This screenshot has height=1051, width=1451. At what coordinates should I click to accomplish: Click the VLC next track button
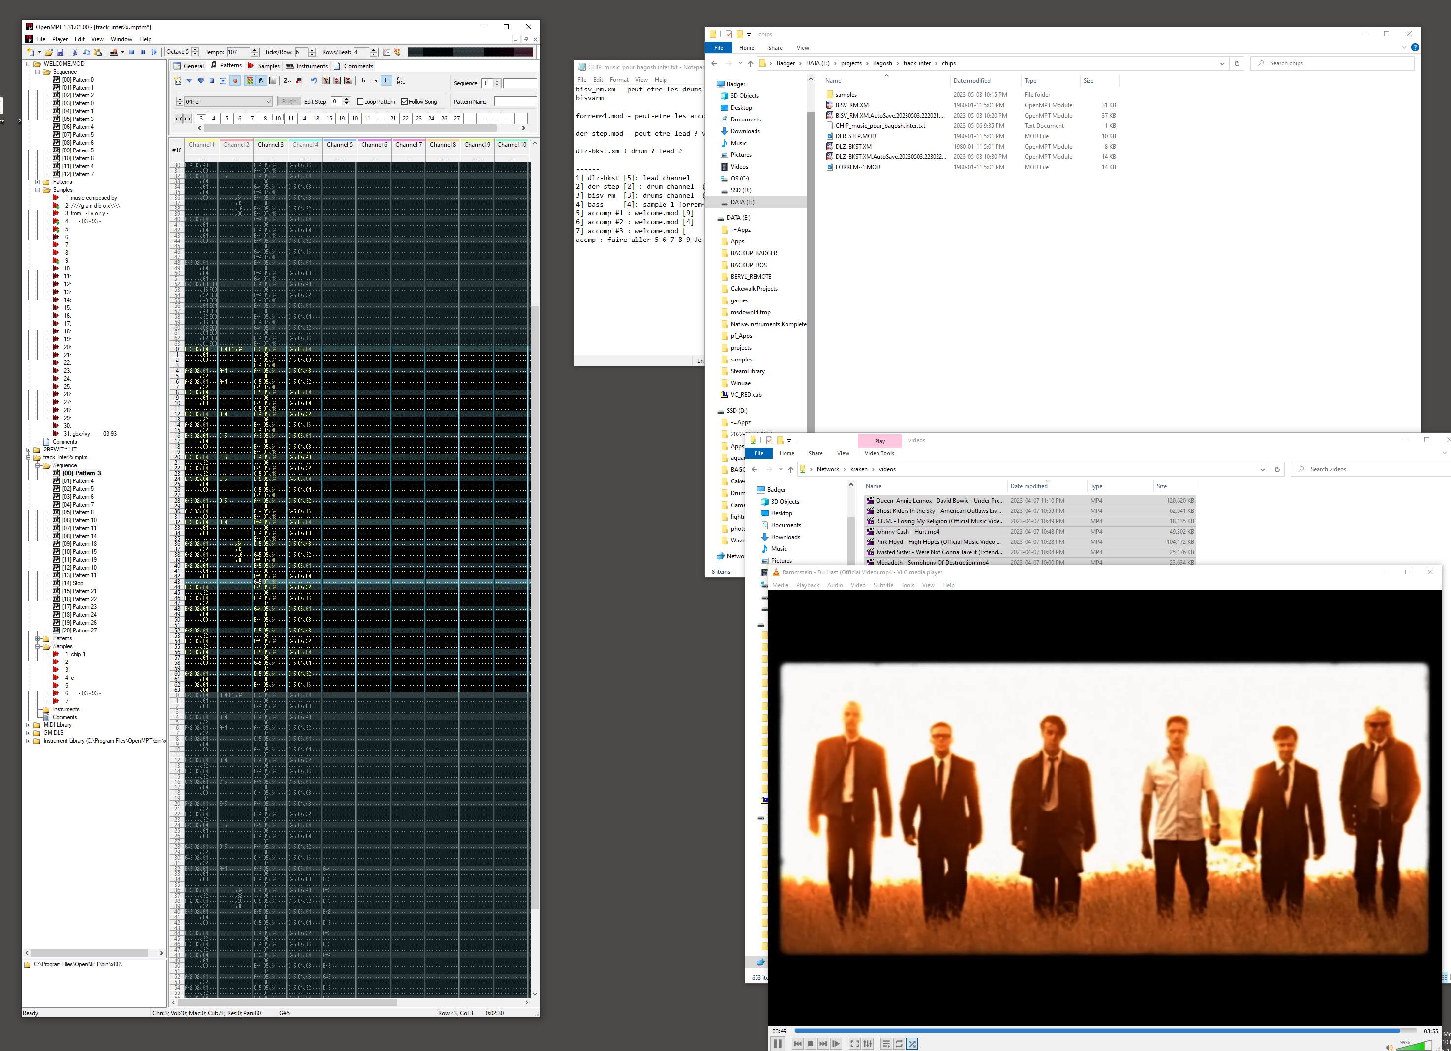823,1044
